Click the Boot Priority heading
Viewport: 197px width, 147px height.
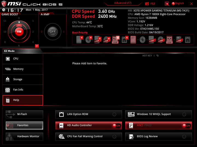click(80, 33)
